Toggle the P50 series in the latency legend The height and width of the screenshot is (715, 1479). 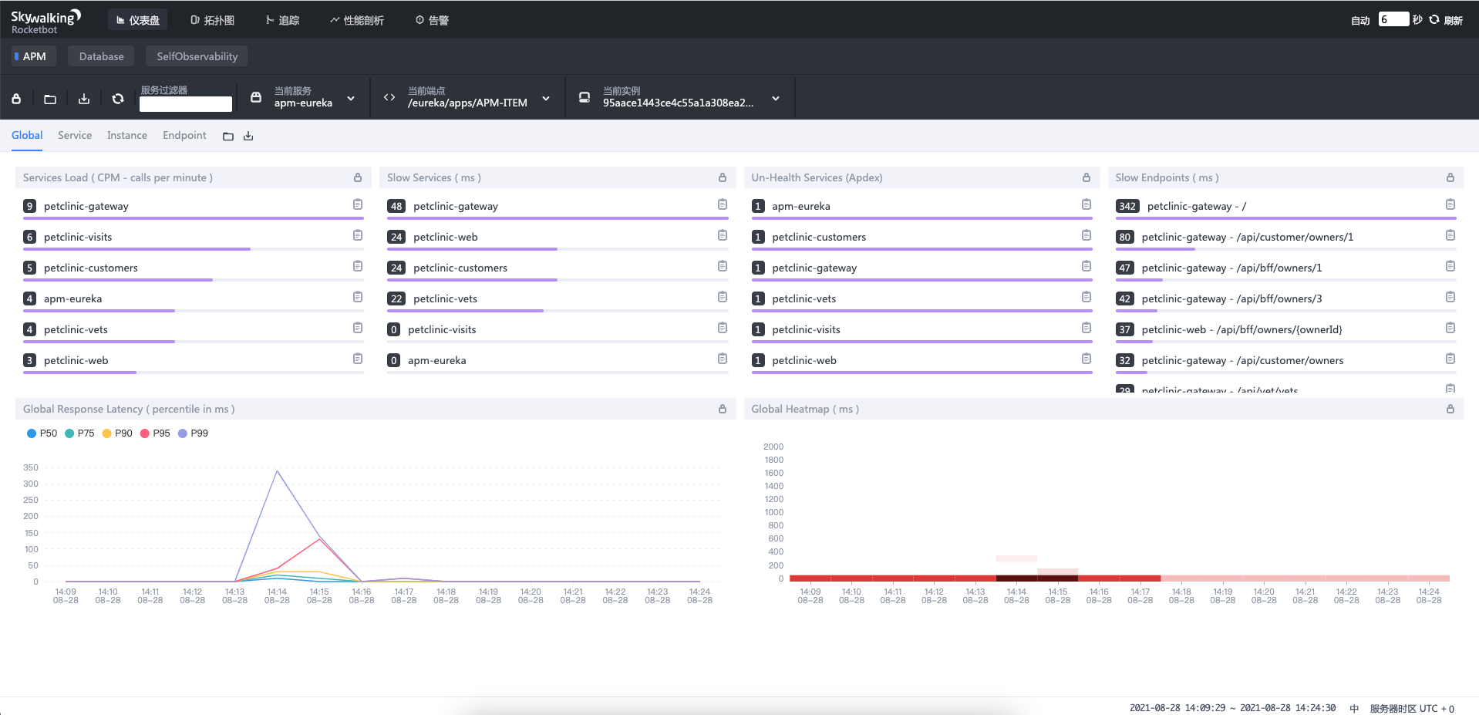42,433
